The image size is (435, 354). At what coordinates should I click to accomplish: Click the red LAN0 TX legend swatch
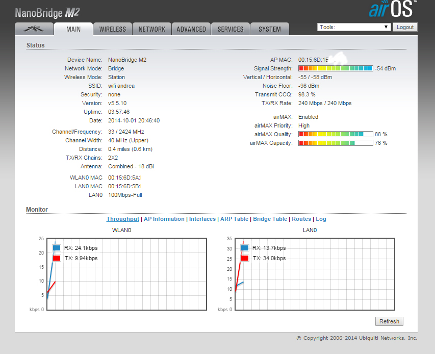click(x=245, y=258)
